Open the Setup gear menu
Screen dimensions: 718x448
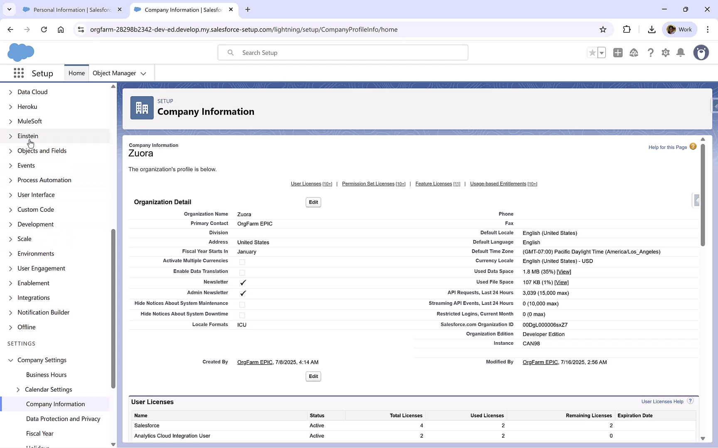pos(666,53)
